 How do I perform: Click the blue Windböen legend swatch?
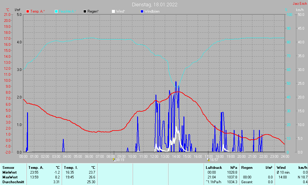pyautogui.click(x=142, y=11)
